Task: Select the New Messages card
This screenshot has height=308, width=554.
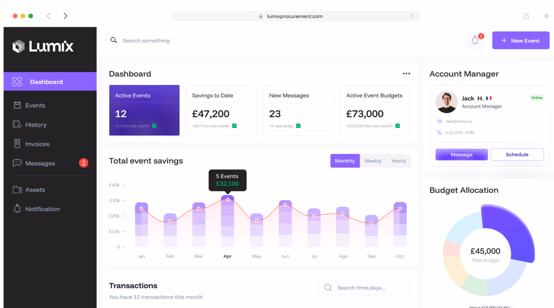Action: pyautogui.click(x=298, y=110)
